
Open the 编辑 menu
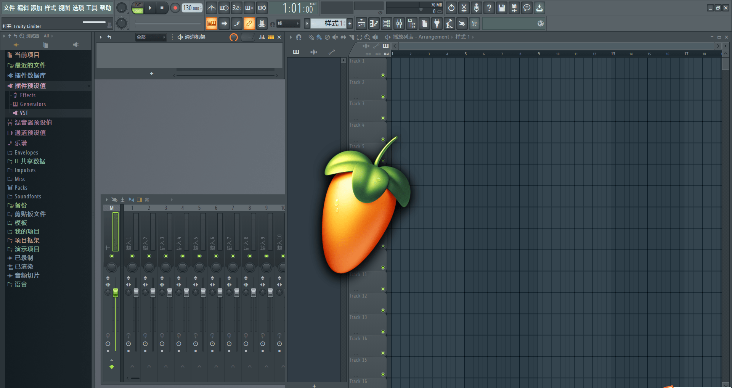[x=23, y=8]
